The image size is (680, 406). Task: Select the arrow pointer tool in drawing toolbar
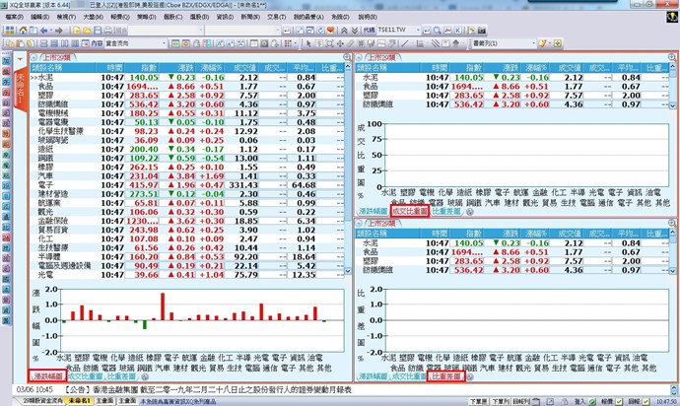coord(308,43)
